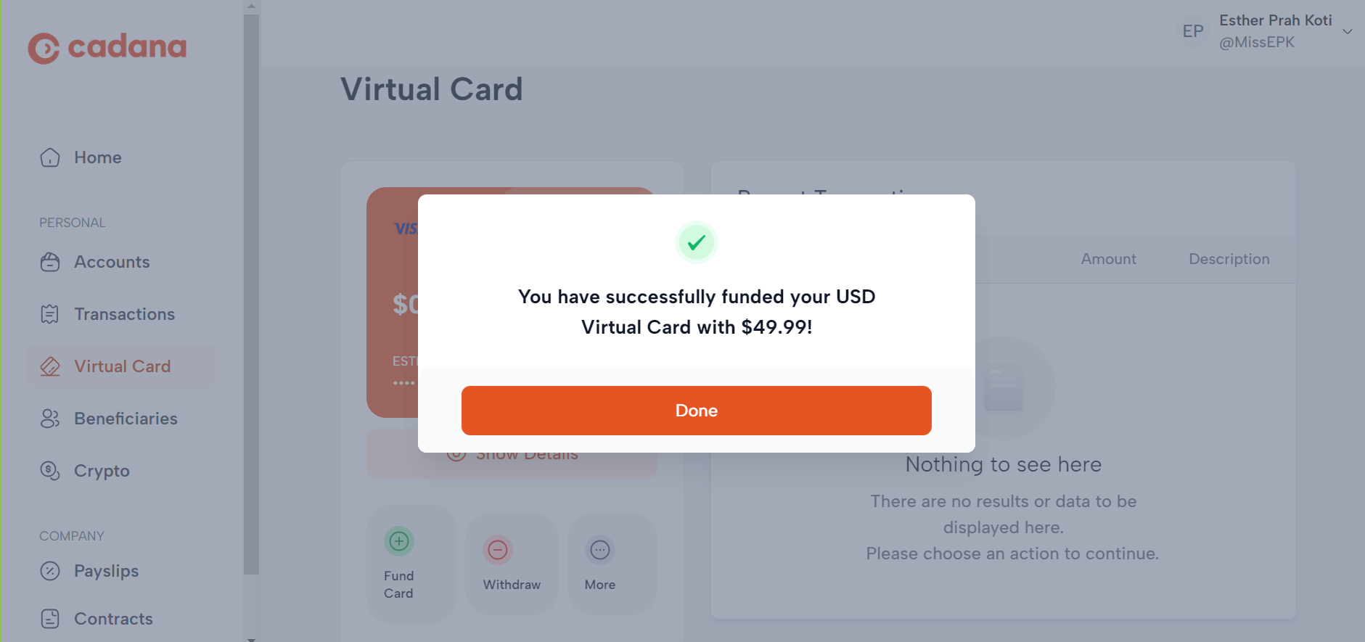Click the Fund Card plus icon
Screen dimensions: 1365x642
399,541
